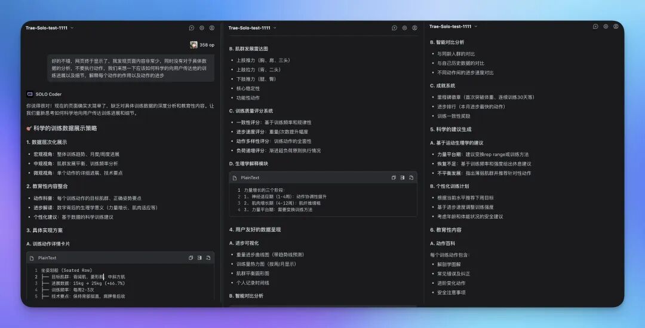Click the file-export icon on 力量增长 code block
Viewport: 645px width, 328px height.
click(x=411, y=177)
